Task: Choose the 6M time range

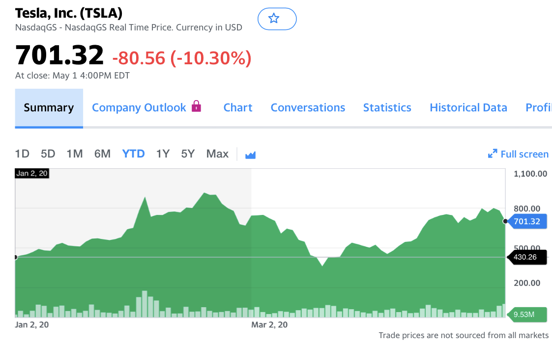Action: point(102,154)
